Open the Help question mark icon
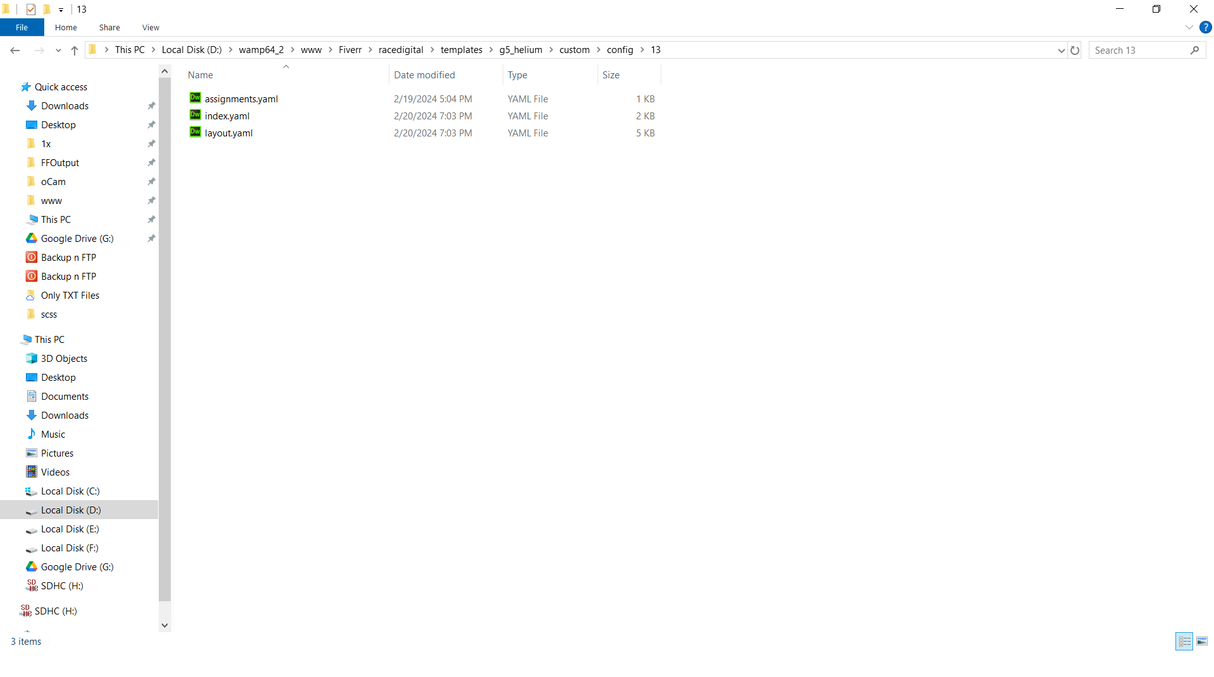The height and width of the screenshot is (677, 1214). pyautogui.click(x=1206, y=27)
